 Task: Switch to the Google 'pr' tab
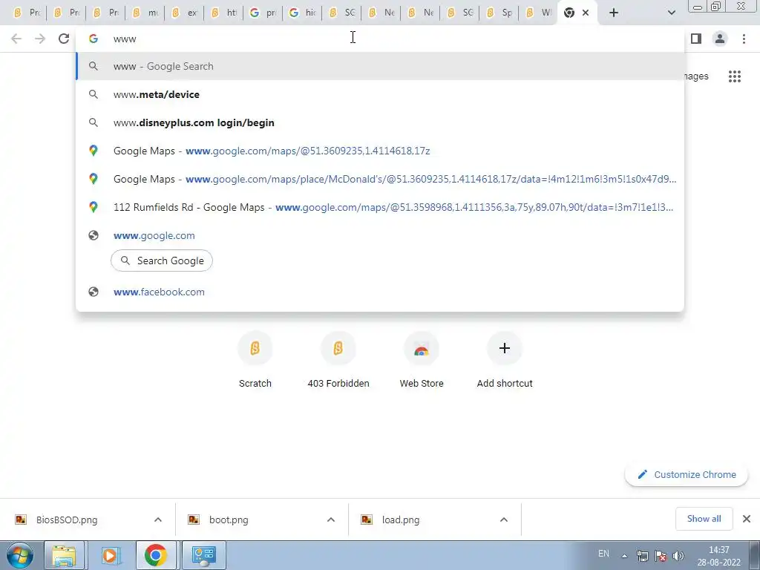coord(263,13)
